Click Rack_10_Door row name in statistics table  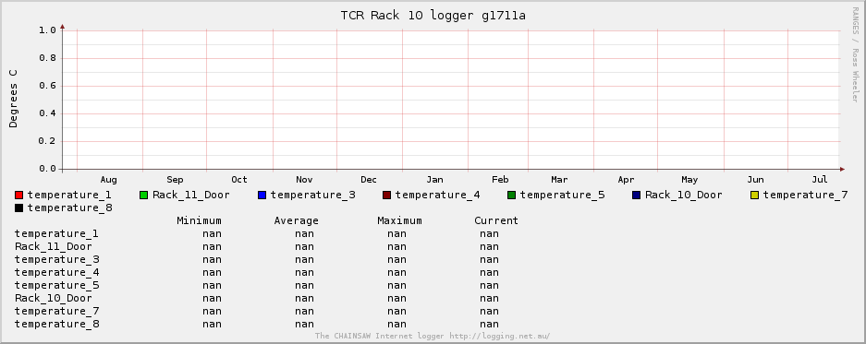(x=53, y=298)
